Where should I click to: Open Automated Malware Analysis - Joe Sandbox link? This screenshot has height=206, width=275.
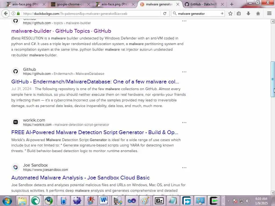click(x=81, y=178)
